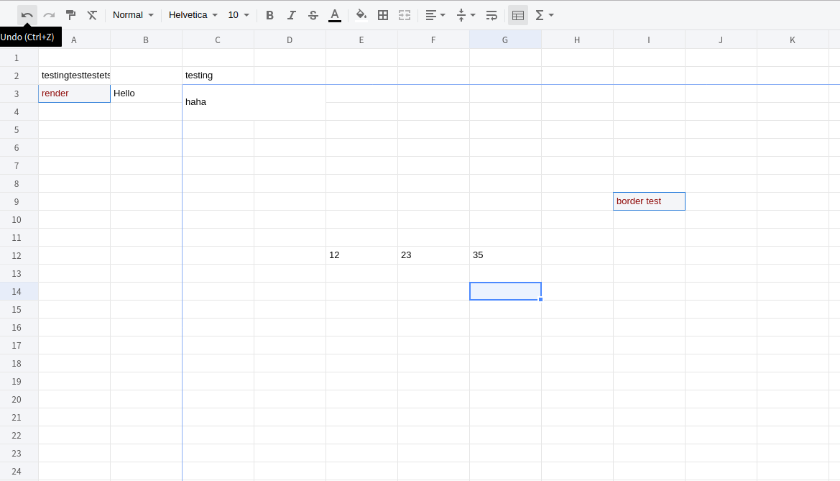Open the font size dropdown
Image resolution: width=840 pixels, height=481 pixels.
[237, 14]
